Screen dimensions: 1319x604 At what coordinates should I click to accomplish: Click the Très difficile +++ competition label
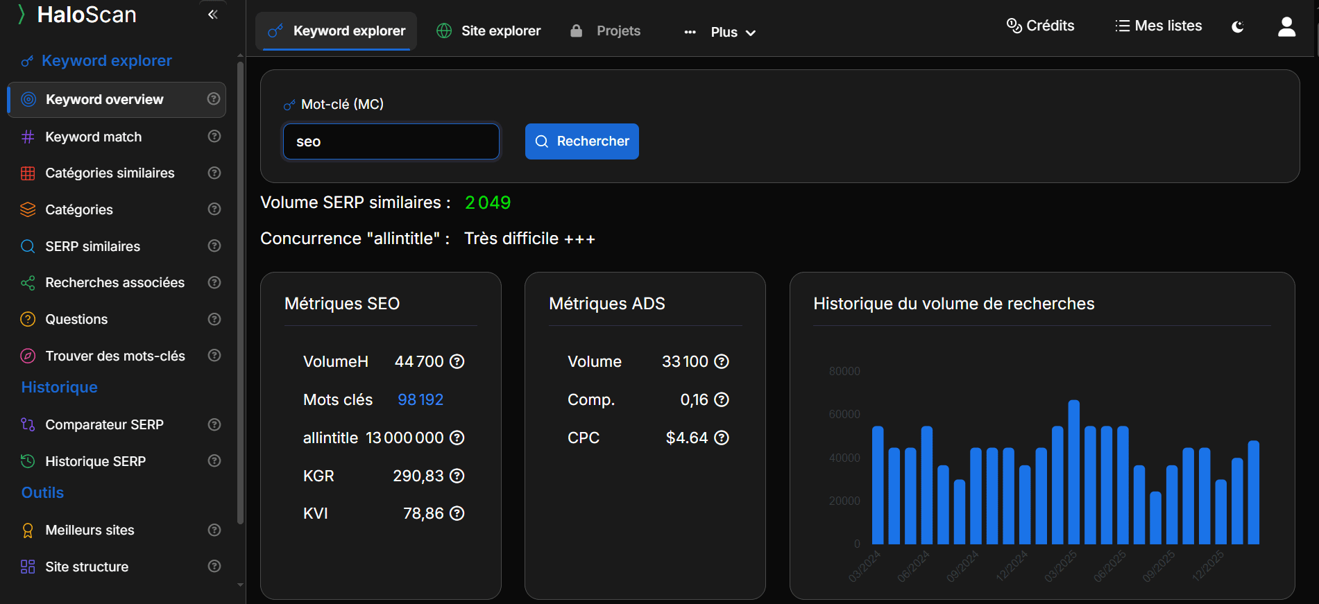[x=529, y=239]
